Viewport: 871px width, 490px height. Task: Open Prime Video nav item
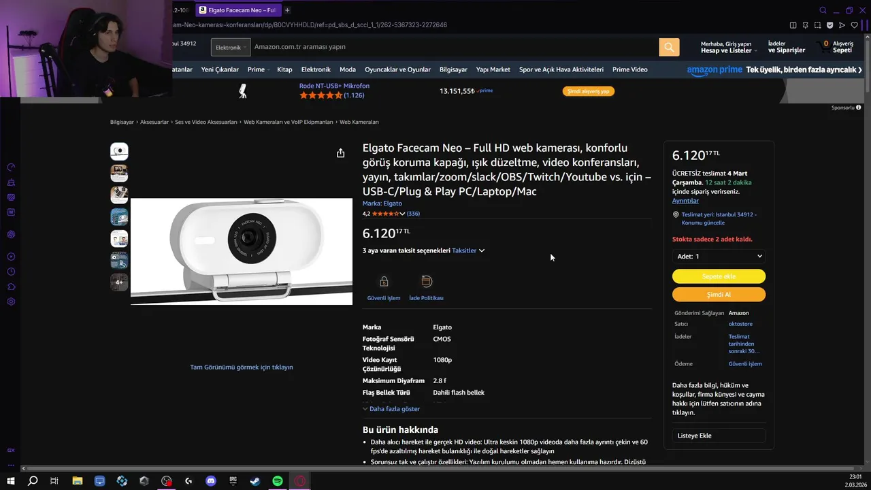(630, 69)
